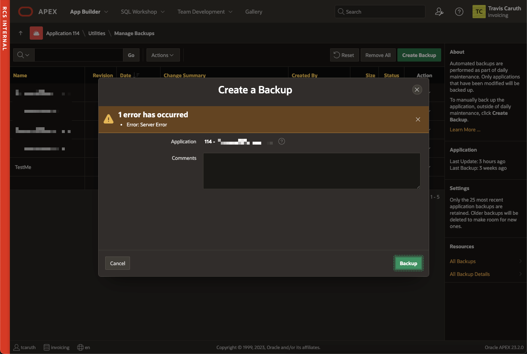Click the Oracle APEX logo
The width and height of the screenshot is (527, 354).
tap(38, 12)
